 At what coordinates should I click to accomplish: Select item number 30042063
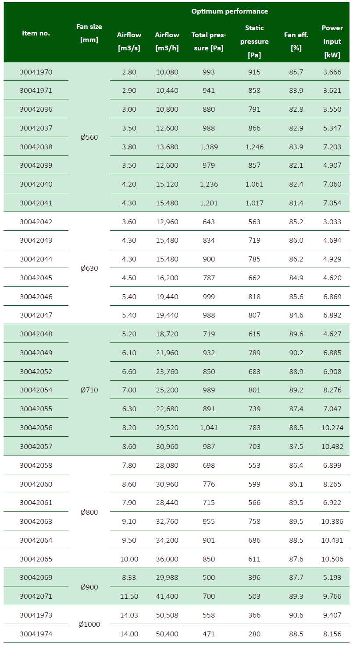coord(36,521)
